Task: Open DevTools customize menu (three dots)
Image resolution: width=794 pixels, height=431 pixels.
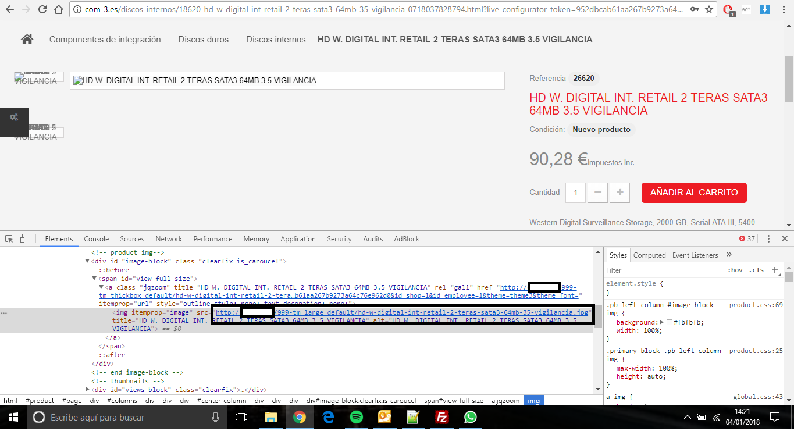Action: pos(768,238)
